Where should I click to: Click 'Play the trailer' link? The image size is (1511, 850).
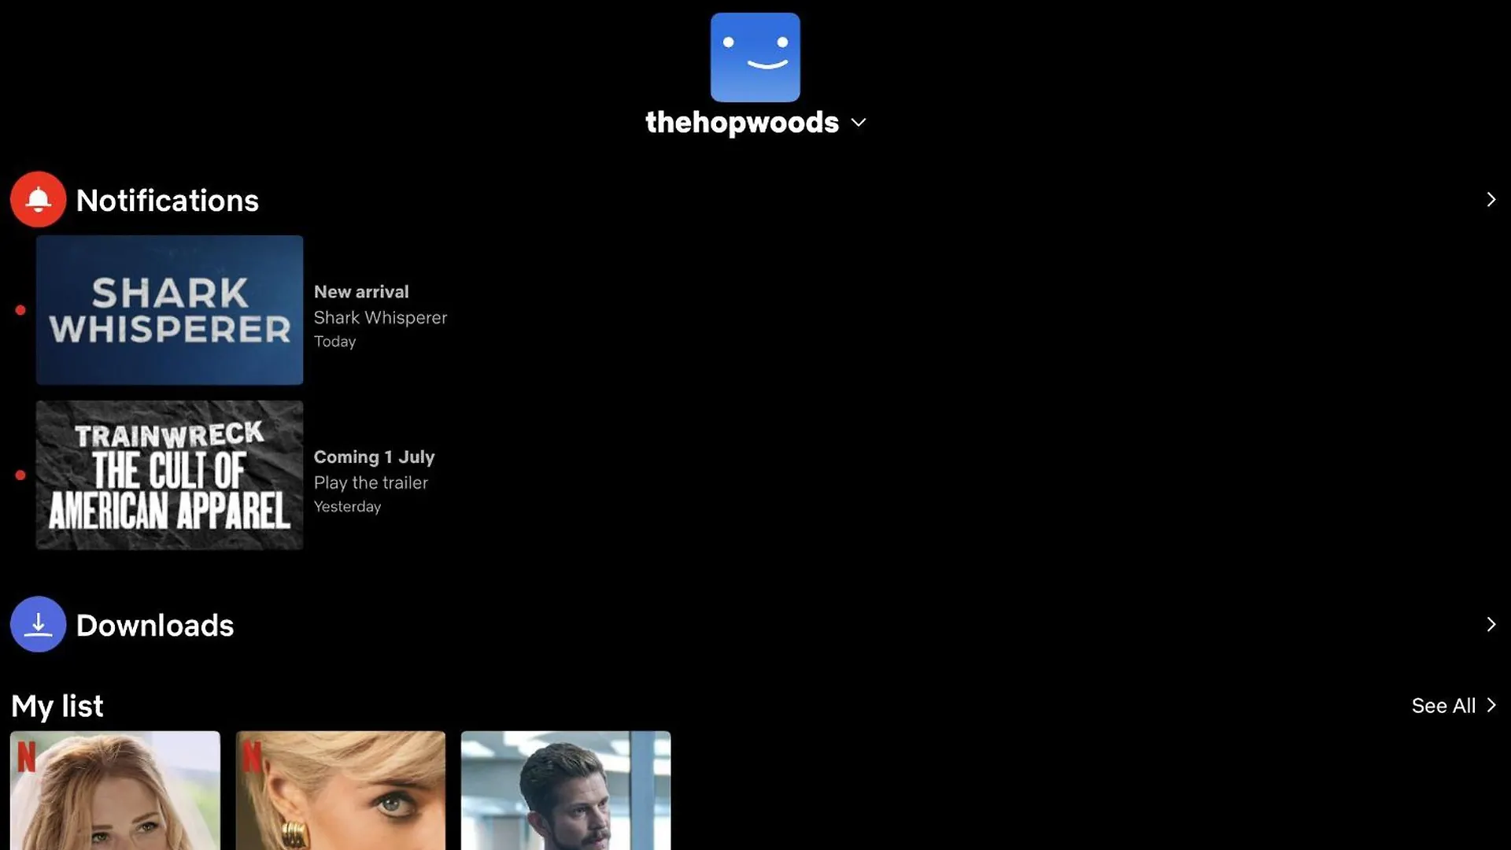tap(371, 482)
